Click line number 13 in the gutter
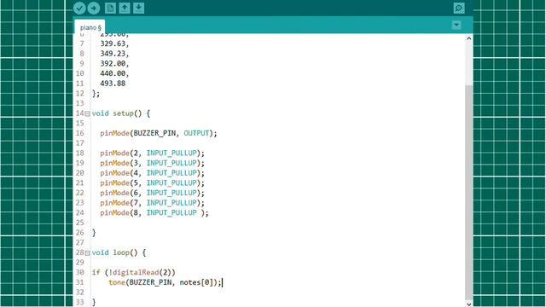546x307 pixels. [79, 103]
